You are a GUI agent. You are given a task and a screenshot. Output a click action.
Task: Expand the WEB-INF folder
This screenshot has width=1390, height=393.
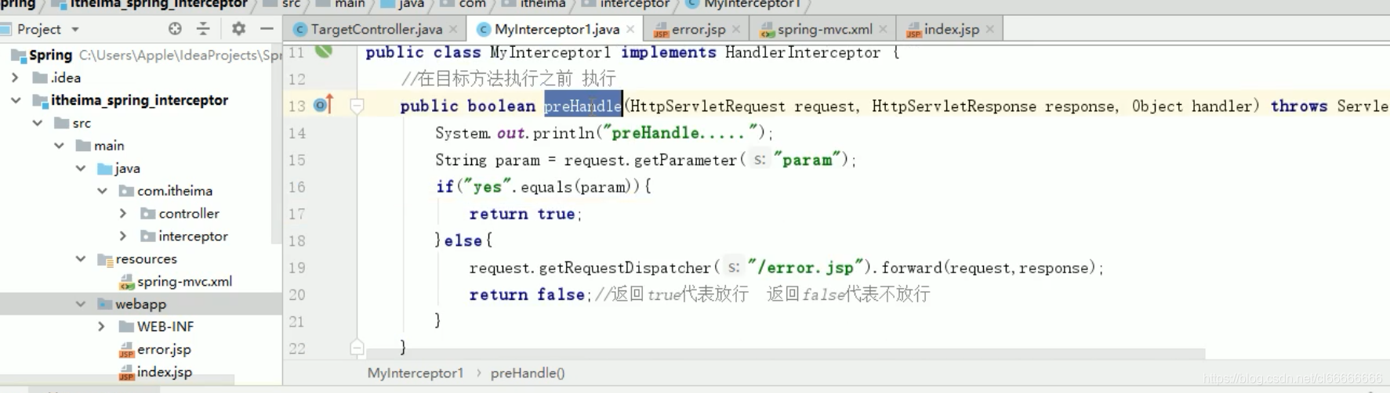(101, 326)
